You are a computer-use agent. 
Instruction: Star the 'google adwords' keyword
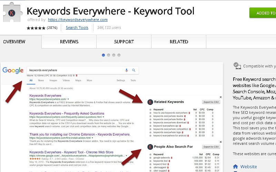click(150, 158)
